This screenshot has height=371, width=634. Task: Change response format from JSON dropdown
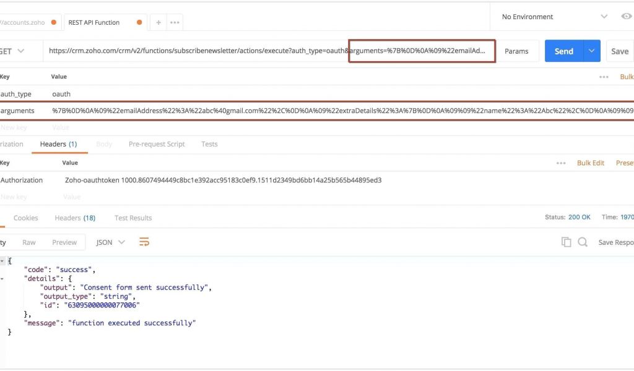click(111, 242)
